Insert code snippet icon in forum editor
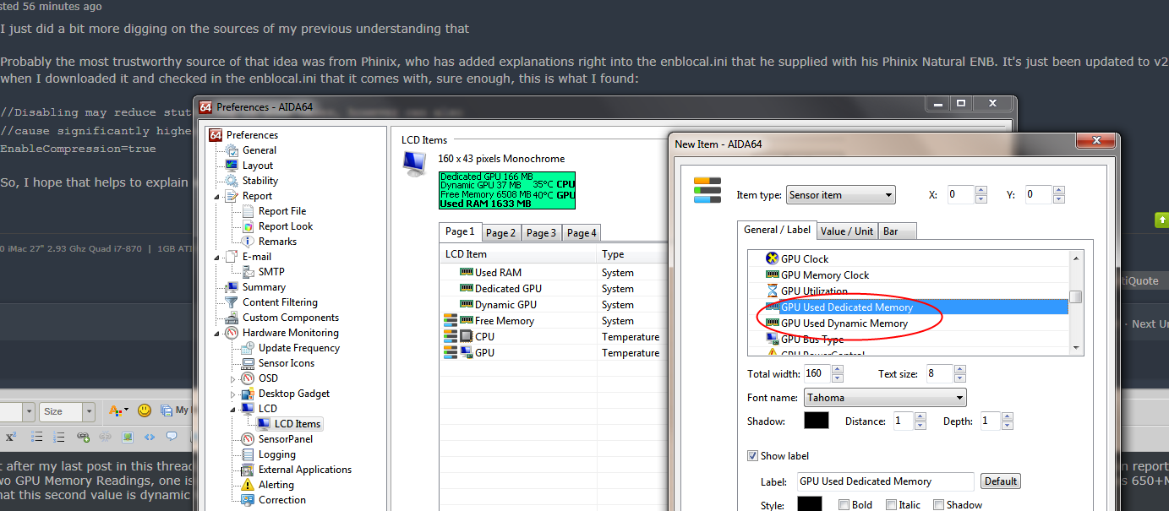The height and width of the screenshot is (511, 1169). (150, 437)
